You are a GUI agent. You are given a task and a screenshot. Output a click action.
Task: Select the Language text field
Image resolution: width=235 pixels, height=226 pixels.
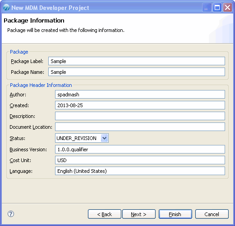coord(140,171)
